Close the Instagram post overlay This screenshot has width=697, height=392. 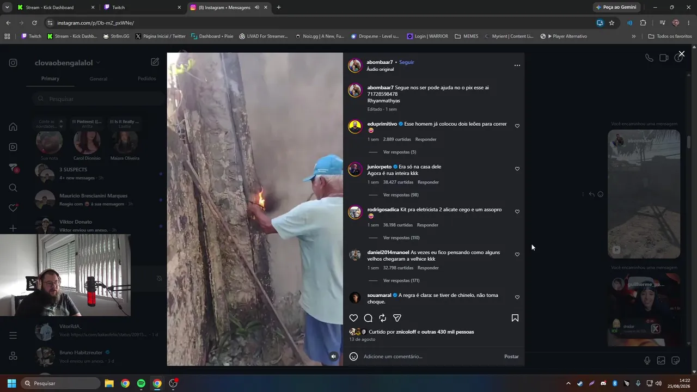click(x=681, y=54)
